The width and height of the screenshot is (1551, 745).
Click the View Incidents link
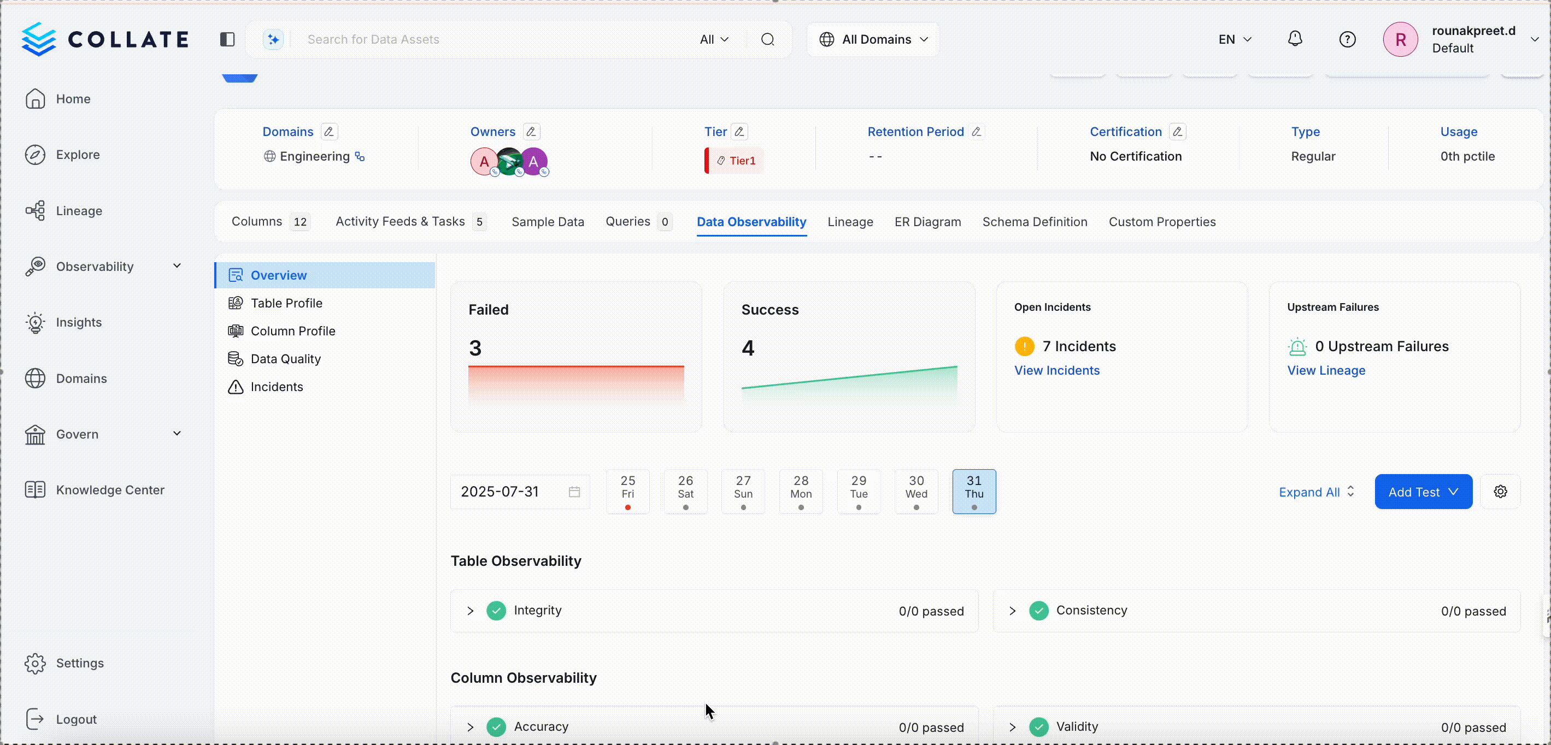click(1056, 371)
